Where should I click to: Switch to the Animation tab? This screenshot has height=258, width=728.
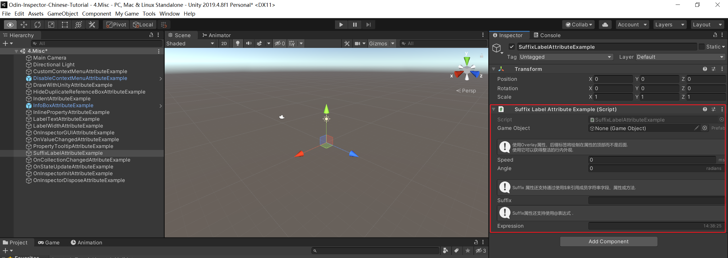86,242
